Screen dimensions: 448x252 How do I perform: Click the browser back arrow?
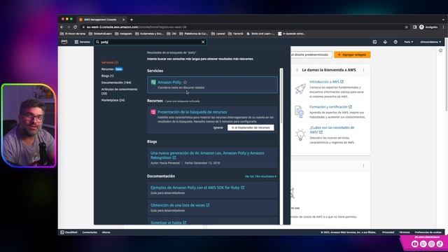[x=62, y=27]
